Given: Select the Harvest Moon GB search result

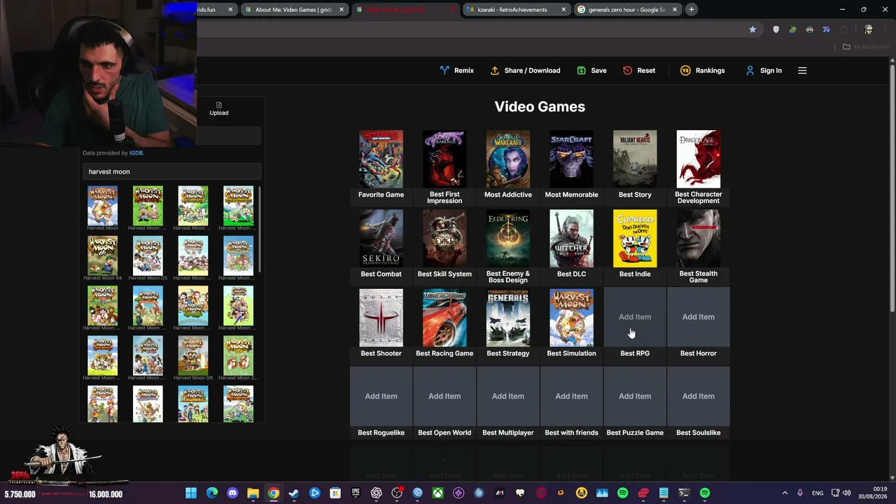Looking at the screenshot, I should tap(193, 355).
